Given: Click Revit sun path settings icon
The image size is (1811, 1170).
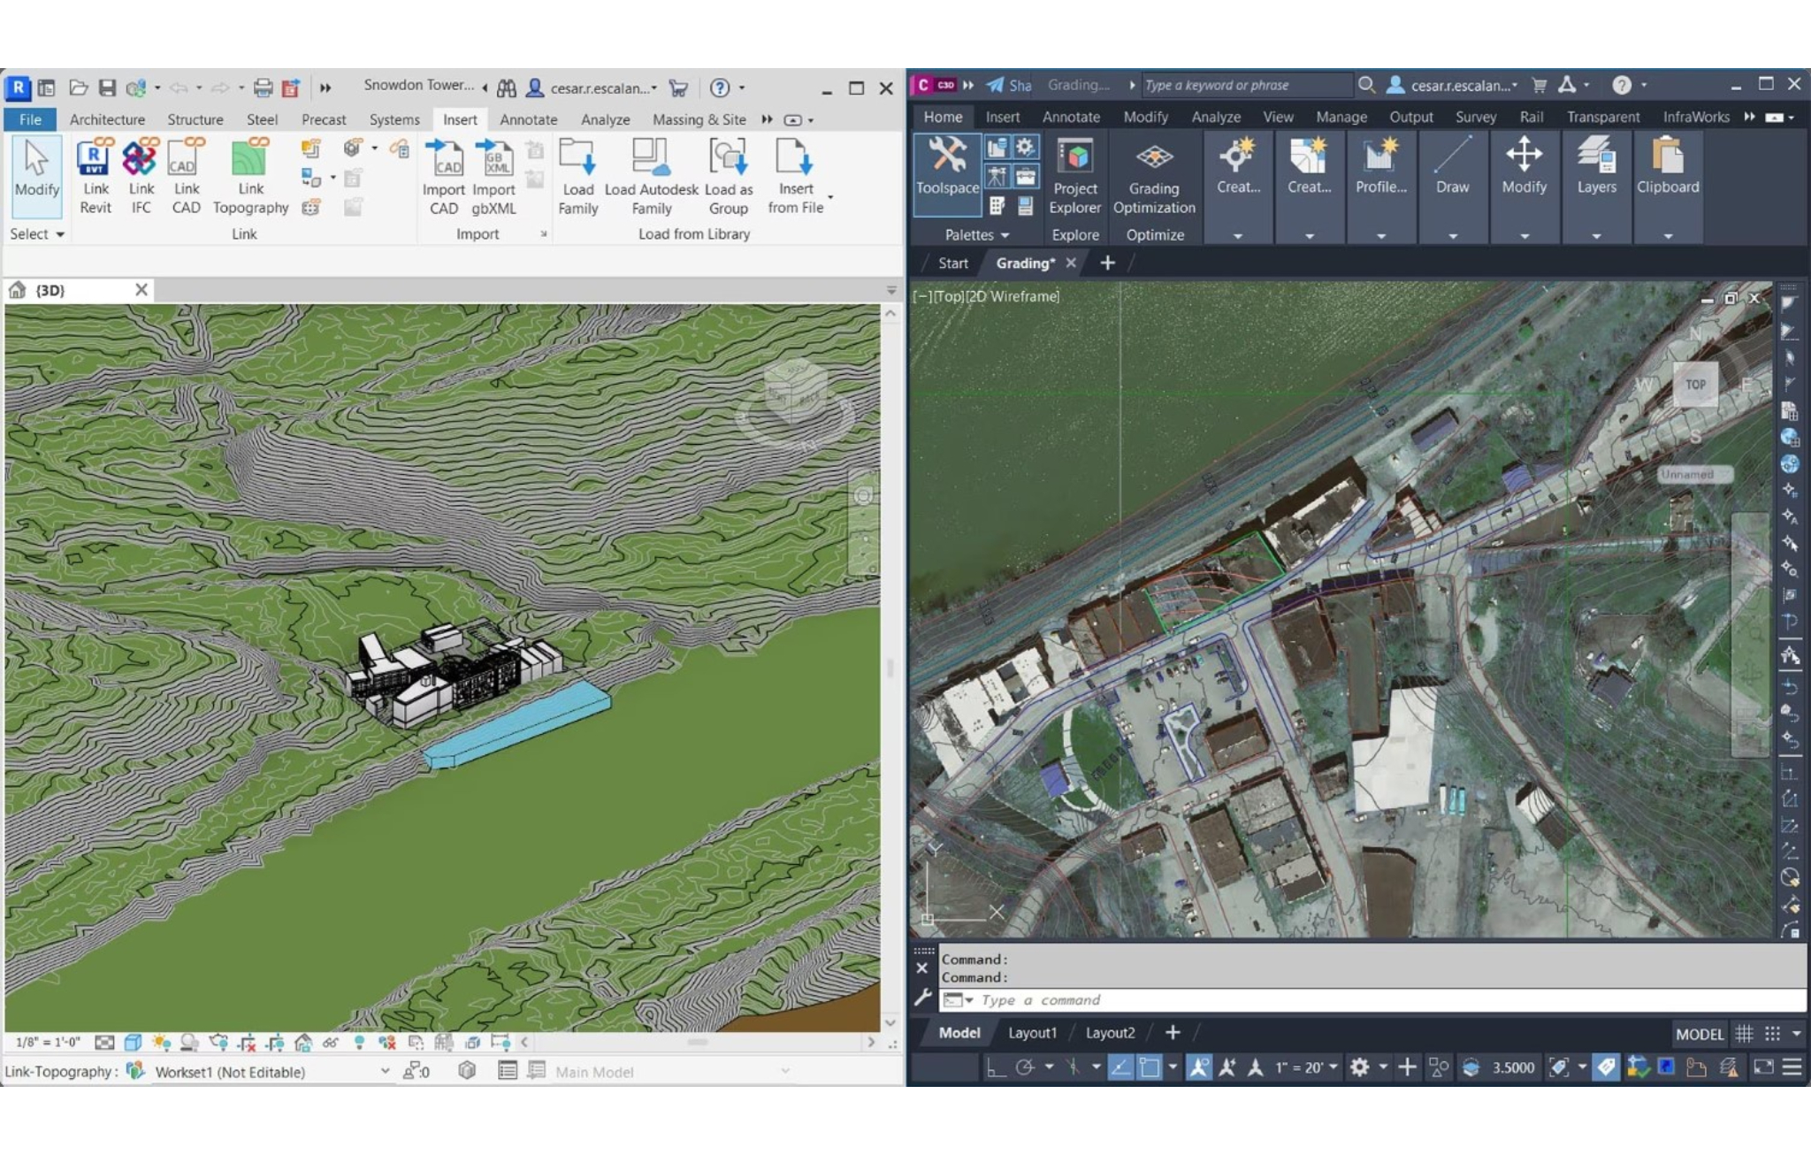Looking at the screenshot, I should [161, 1043].
